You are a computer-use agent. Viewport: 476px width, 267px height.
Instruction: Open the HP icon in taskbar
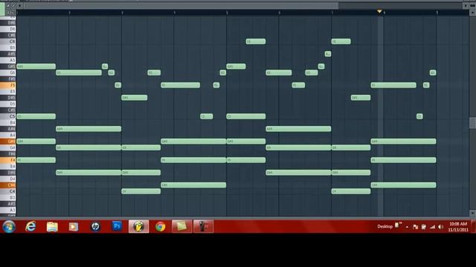pos(95,226)
